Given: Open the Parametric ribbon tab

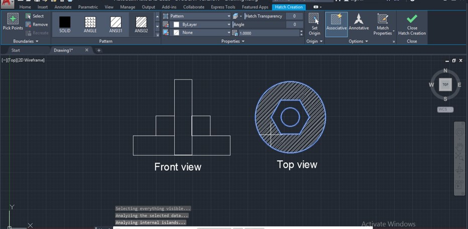Looking at the screenshot, I should (x=88, y=7).
